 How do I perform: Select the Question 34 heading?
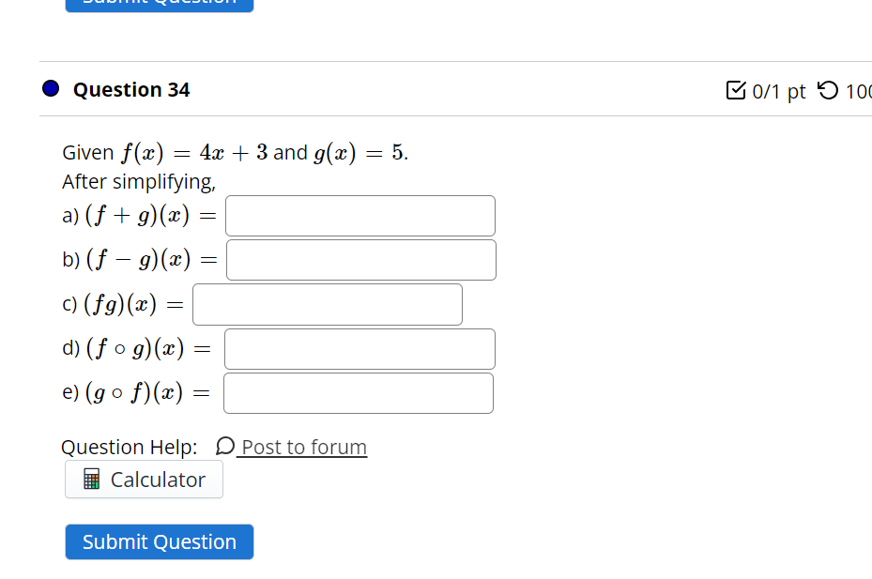(x=130, y=89)
